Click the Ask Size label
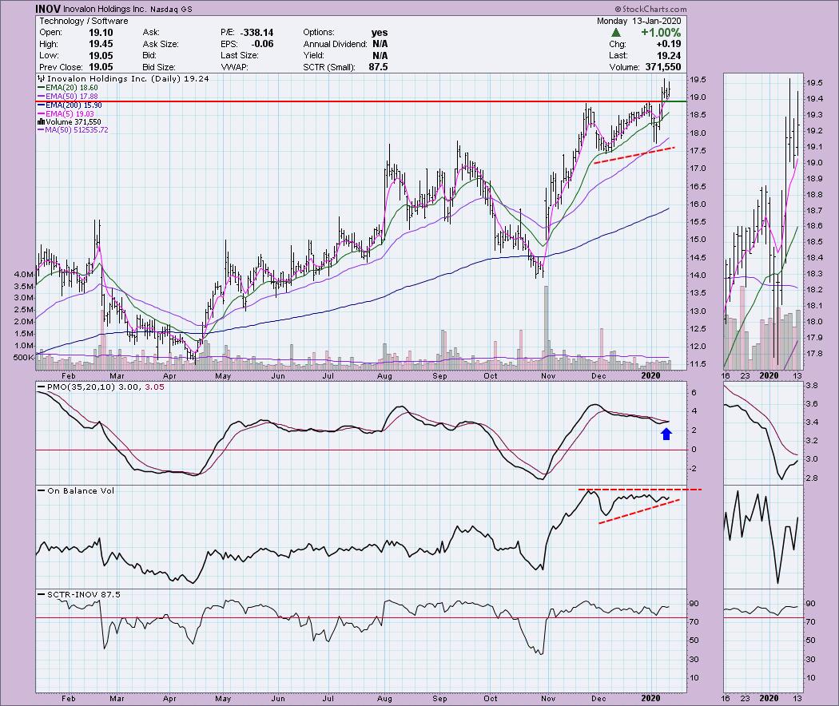839x706 pixels. [x=161, y=44]
